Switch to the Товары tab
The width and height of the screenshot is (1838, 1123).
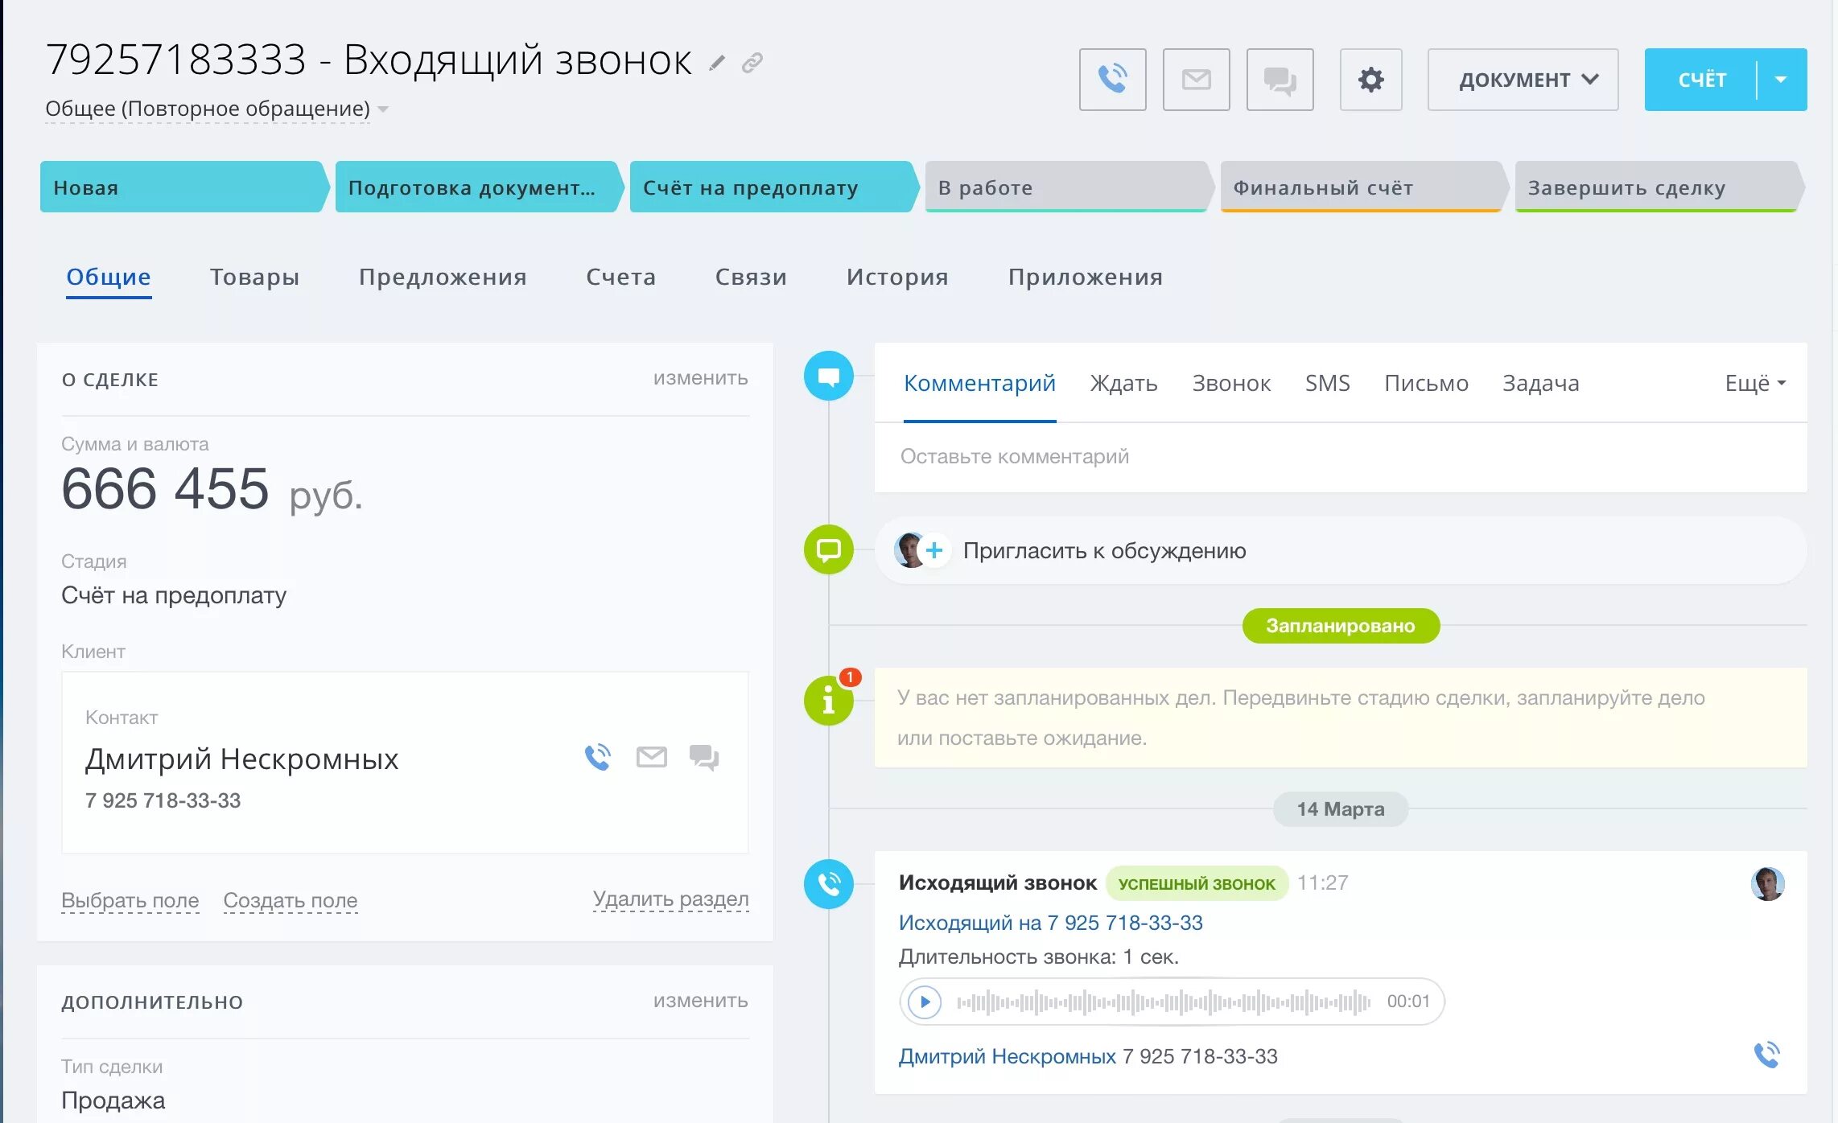pyautogui.click(x=254, y=277)
